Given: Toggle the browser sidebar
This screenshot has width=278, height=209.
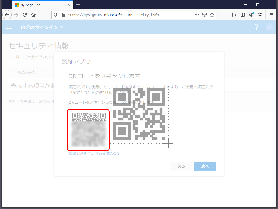Looking at the screenshot, I should 242,15.
